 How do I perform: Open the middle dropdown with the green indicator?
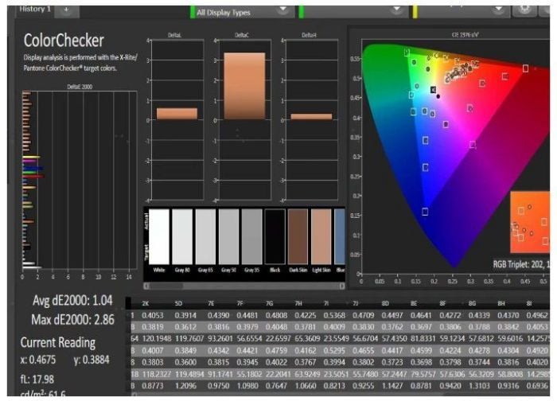354,11
